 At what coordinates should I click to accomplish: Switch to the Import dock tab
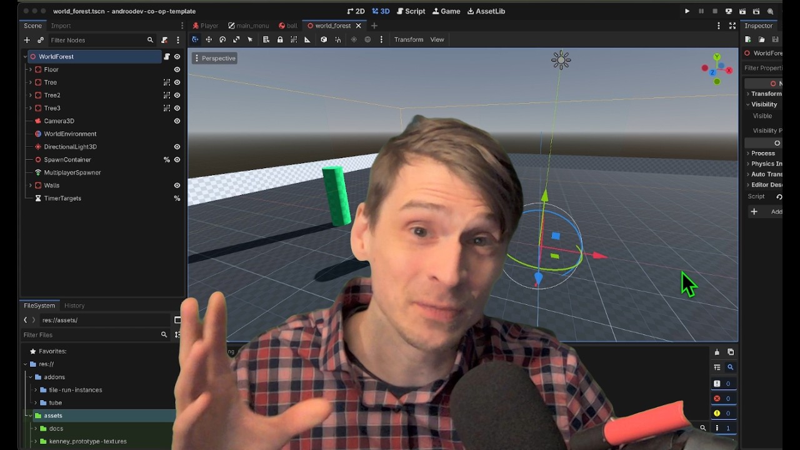click(61, 26)
